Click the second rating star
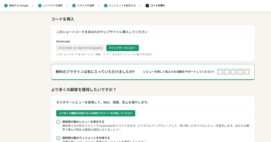This screenshot has width=271, height=142. (227, 72)
